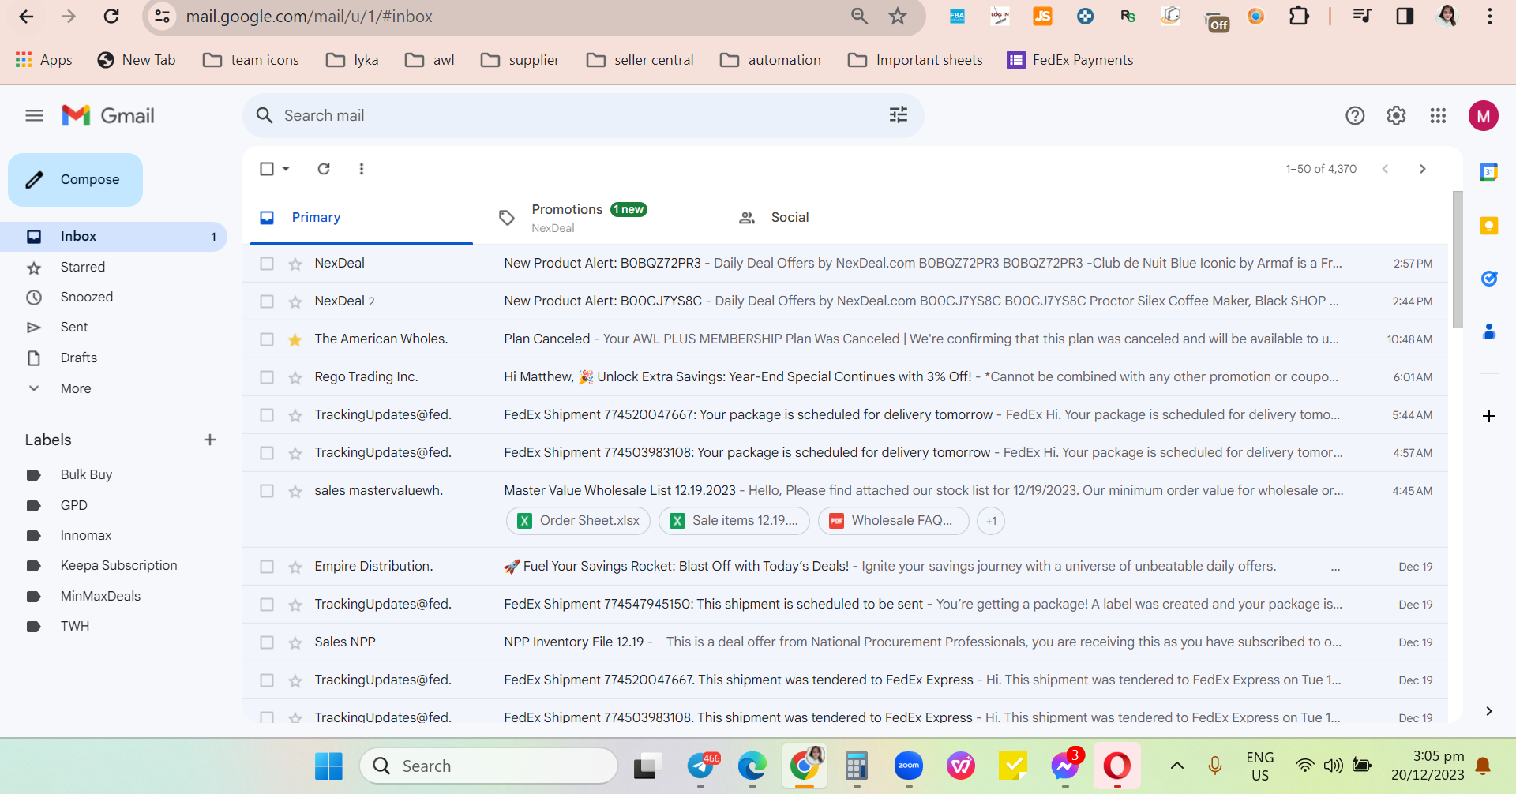Open Opera browser from the taskbar

pos(1117,766)
